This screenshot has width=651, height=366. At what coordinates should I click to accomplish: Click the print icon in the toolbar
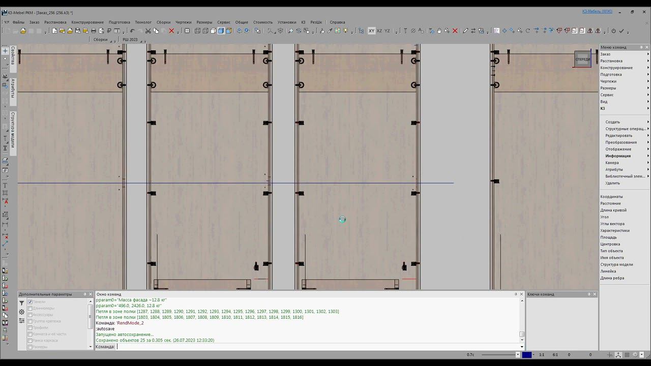pyautogui.click(x=94, y=31)
